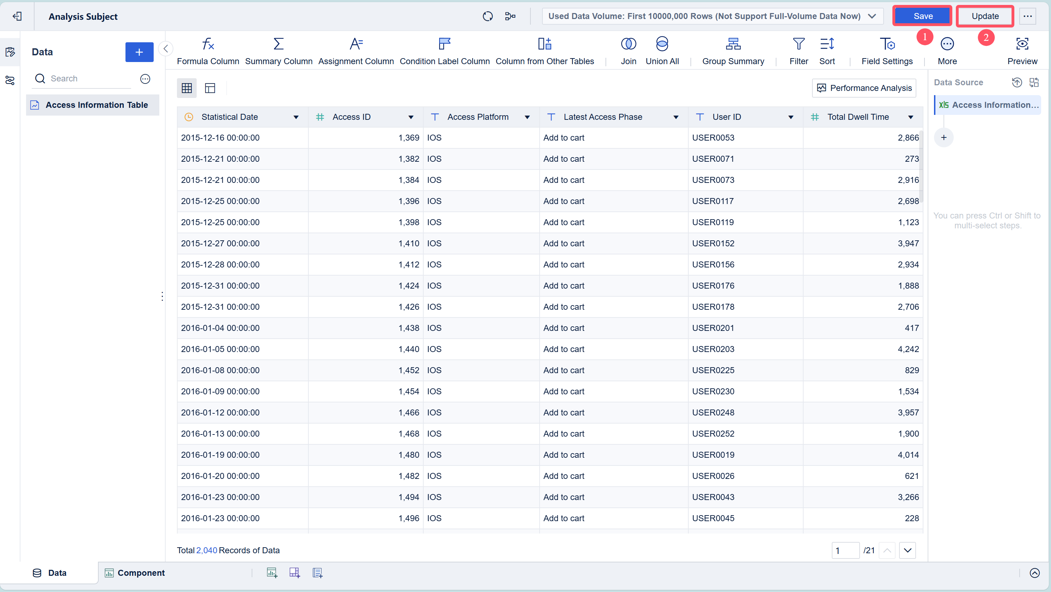The height and width of the screenshot is (592, 1051).
Task: Add a Condition Label Column
Action: [444, 51]
